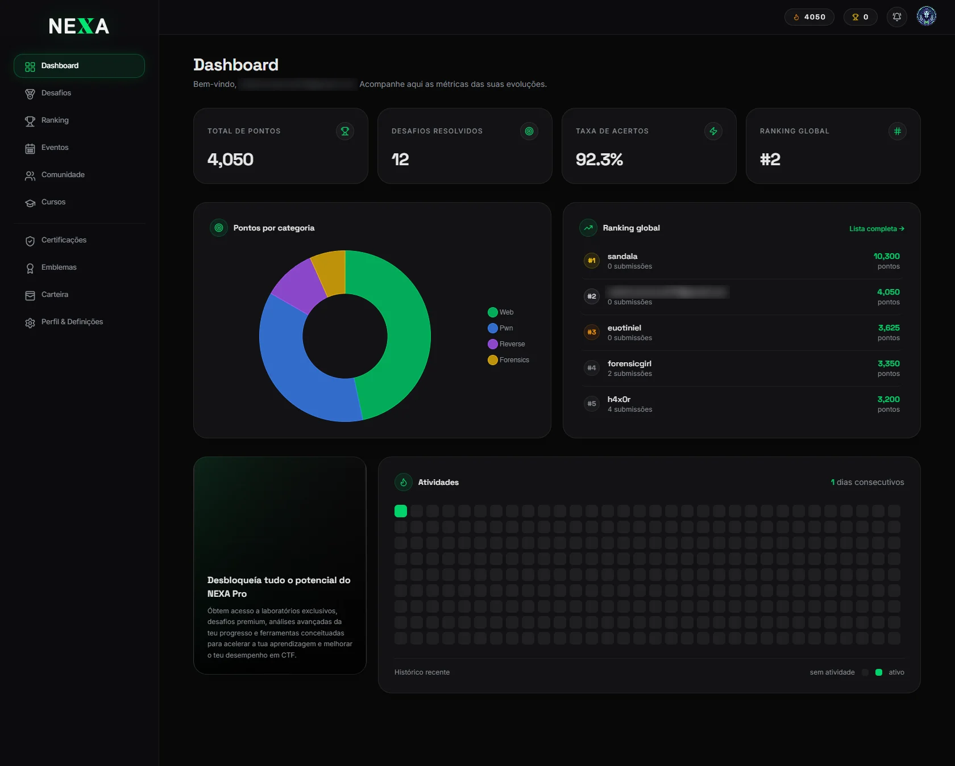Click the 4,050 total points value
This screenshot has height=766, width=955.
point(230,160)
